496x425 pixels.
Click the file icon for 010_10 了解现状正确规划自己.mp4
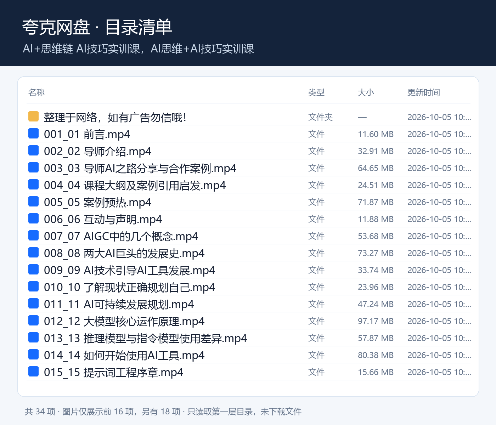click(x=33, y=286)
